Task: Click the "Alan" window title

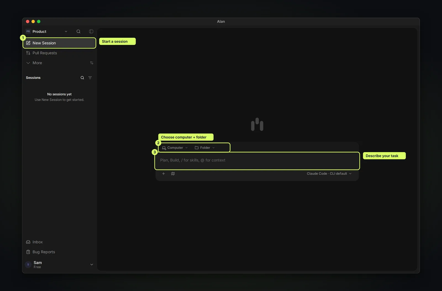Action: pos(221,21)
